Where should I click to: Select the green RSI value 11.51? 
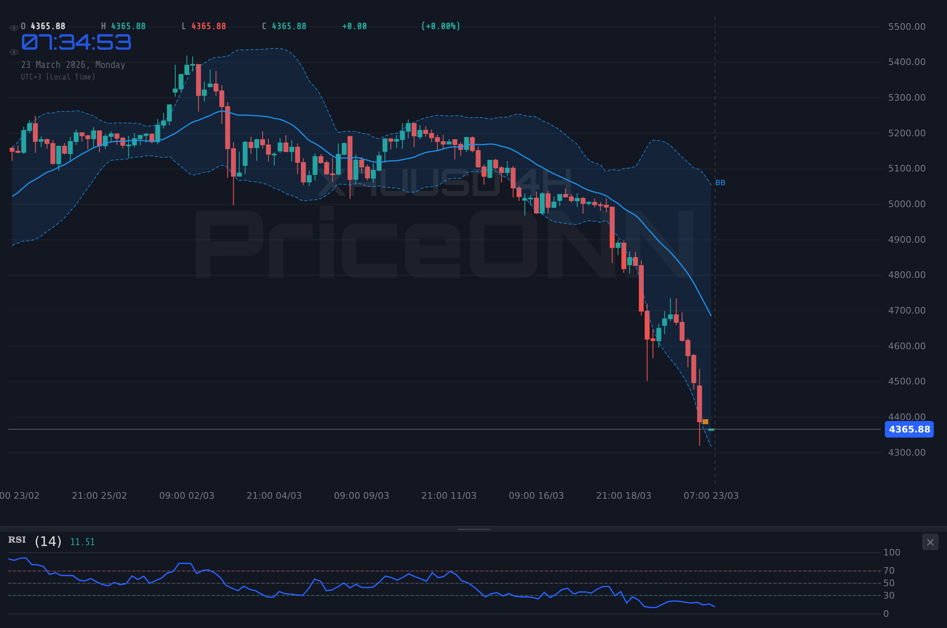[x=82, y=541]
